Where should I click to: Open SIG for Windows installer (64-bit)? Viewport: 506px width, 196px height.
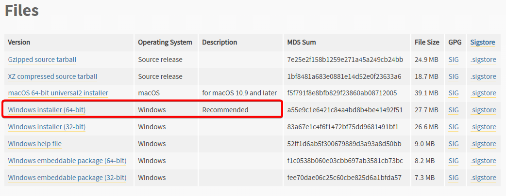coord(454,110)
